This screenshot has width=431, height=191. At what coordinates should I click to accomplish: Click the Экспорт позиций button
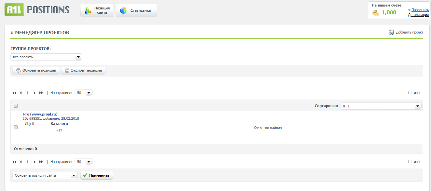[84, 70]
